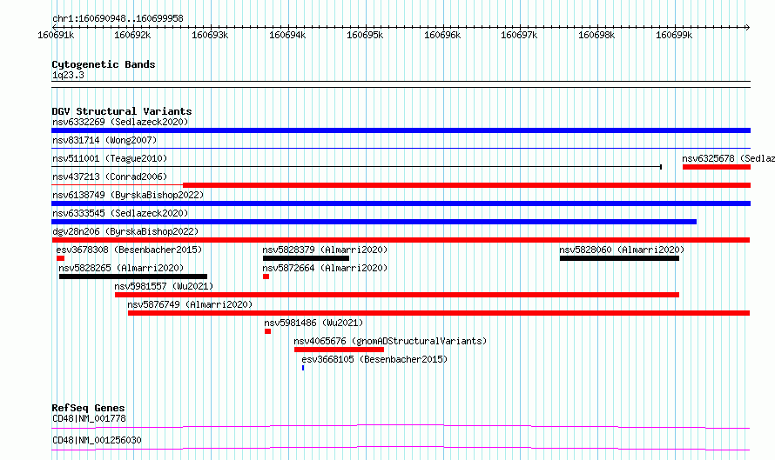This screenshot has height=460, width=775.
Task: Click the red dgv28n206 variant bar
Action: pos(401,240)
